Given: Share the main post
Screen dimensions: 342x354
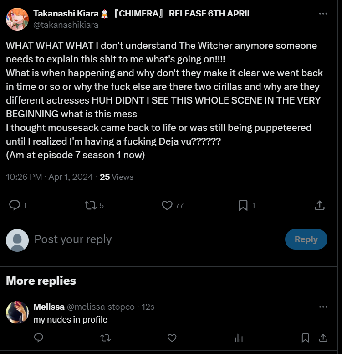Looking at the screenshot, I should click(320, 205).
